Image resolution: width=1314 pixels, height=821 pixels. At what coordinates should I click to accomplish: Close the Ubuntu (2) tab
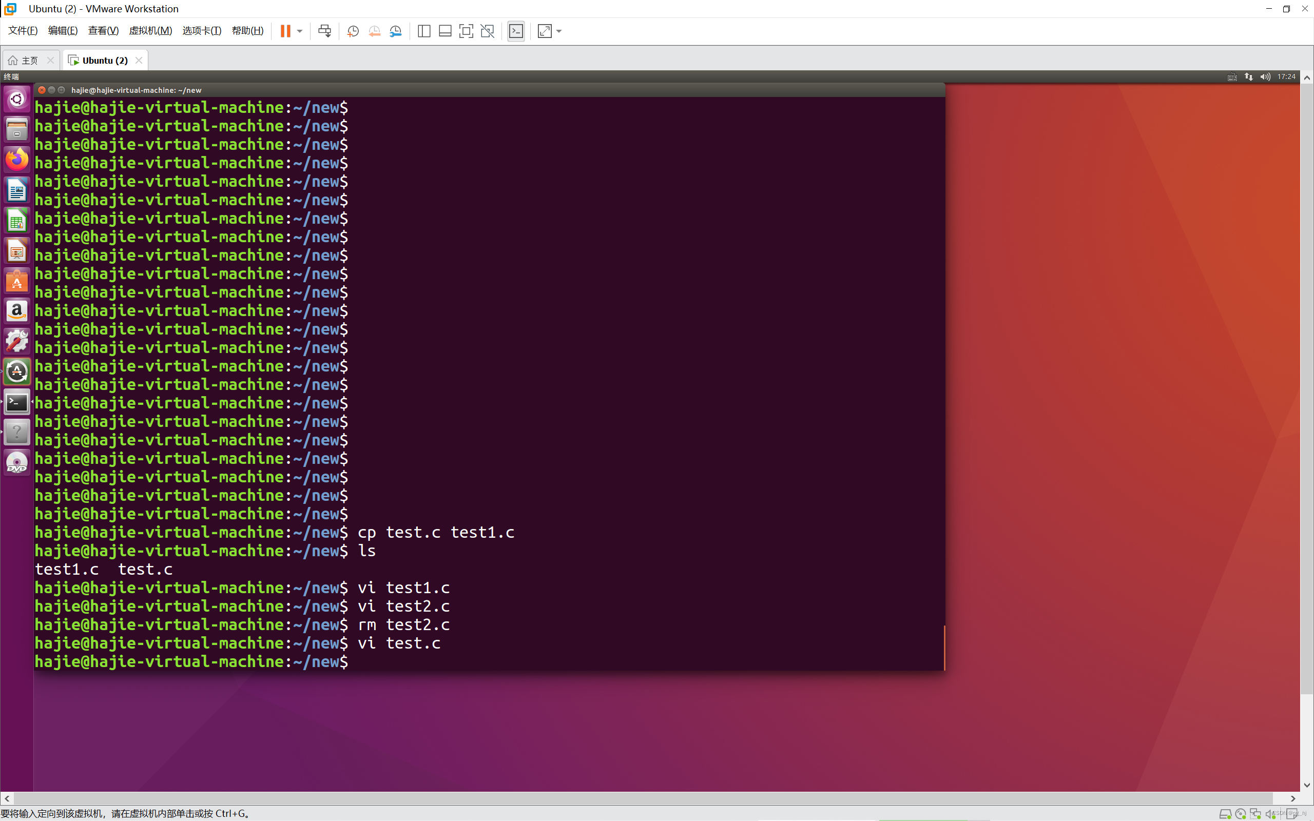click(x=139, y=60)
